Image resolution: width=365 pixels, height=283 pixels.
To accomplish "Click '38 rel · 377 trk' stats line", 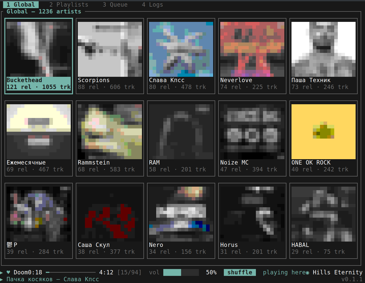I will pos(106,252).
